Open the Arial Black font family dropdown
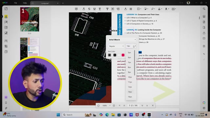 pyautogui.click(x=122, y=40)
